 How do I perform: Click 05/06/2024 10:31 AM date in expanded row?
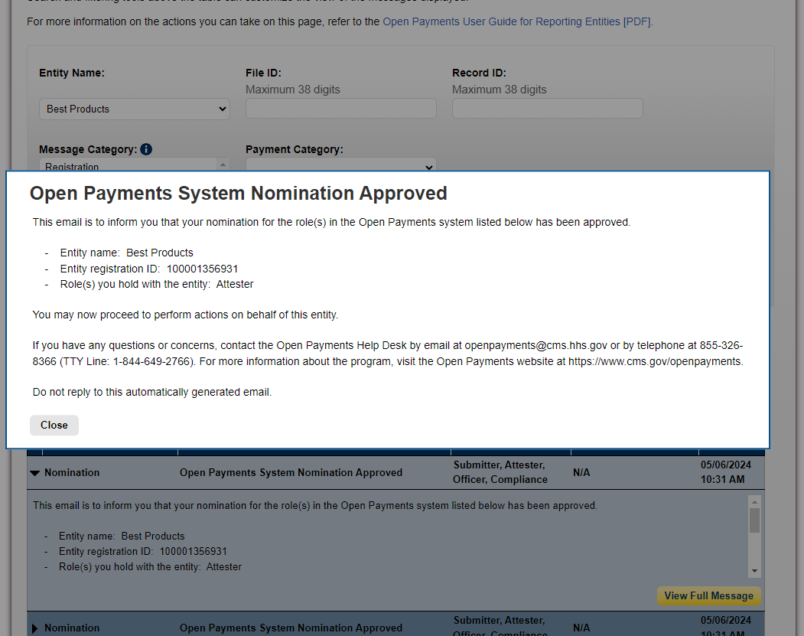coord(725,472)
